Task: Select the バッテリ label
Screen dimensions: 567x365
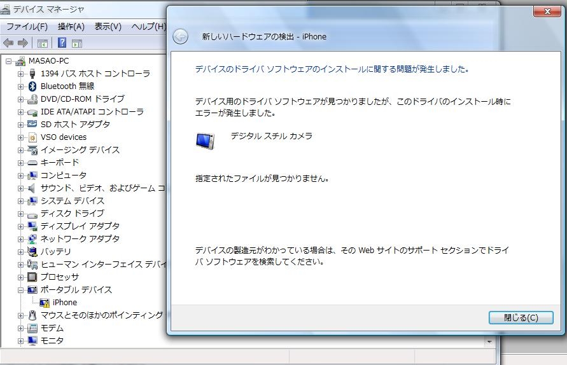Action: 56,252
